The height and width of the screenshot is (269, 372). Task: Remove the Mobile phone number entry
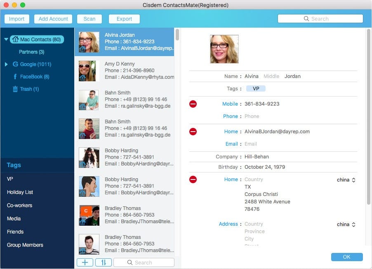[193, 104]
